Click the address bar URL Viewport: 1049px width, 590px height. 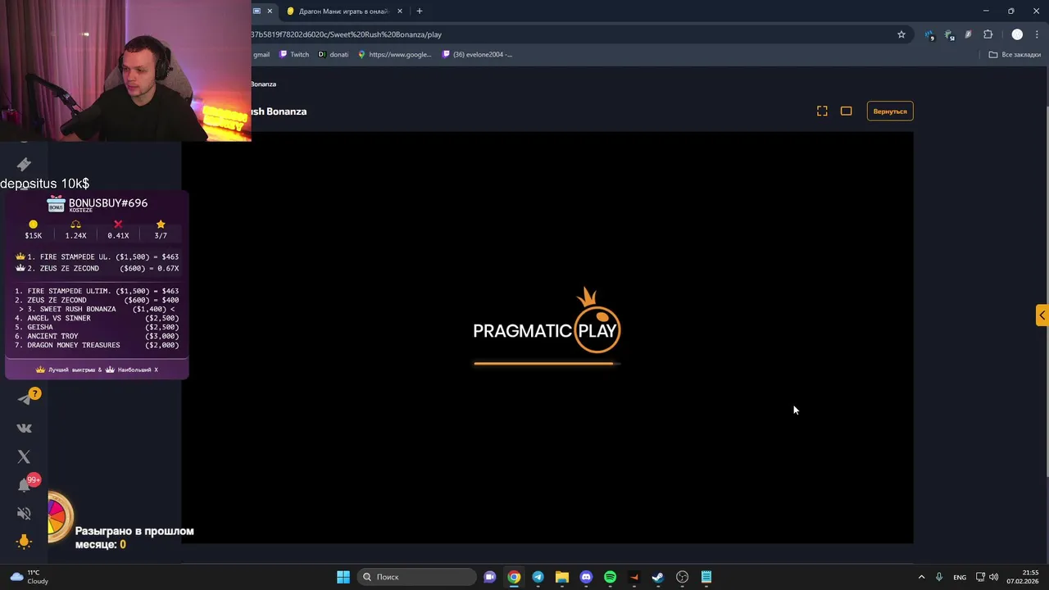click(x=346, y=34)
